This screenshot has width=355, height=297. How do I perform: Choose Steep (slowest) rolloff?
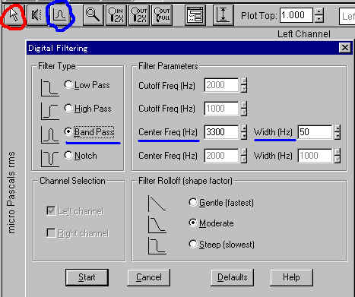pos(222,245)
